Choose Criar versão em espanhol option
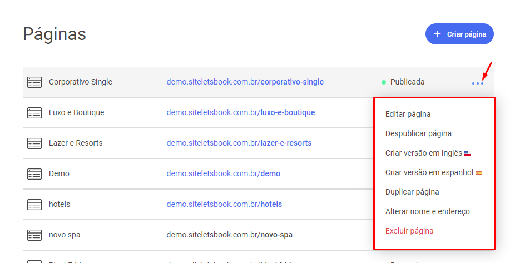The image size is (515, 263). coord(433,172)
